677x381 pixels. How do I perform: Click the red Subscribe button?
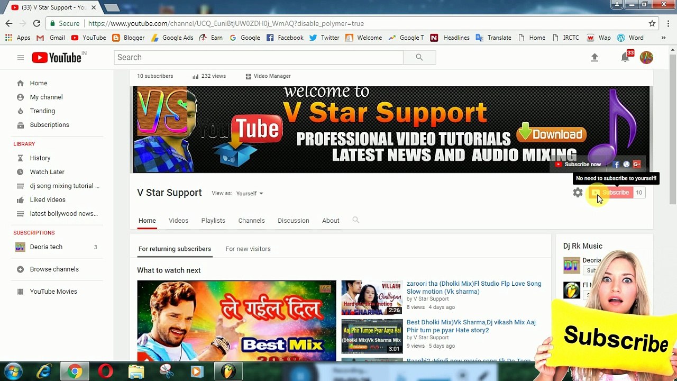click(611, 193)
